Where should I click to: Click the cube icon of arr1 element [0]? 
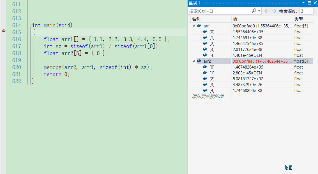click(205, 32)
